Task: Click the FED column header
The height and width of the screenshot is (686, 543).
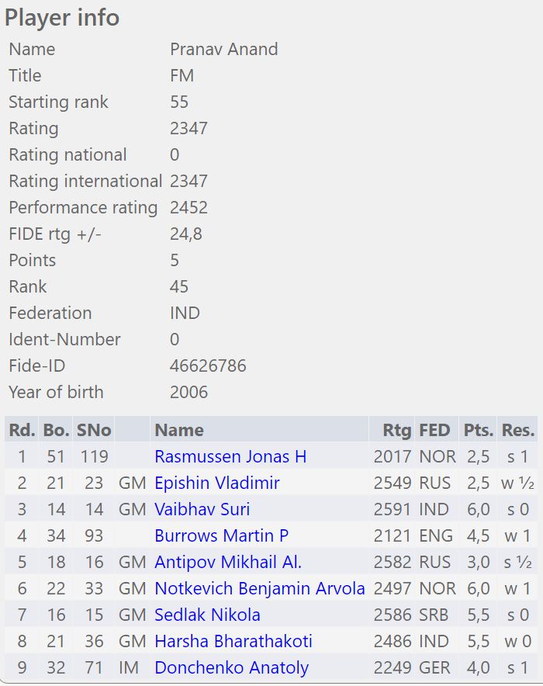Action: (x=434, y=430)
